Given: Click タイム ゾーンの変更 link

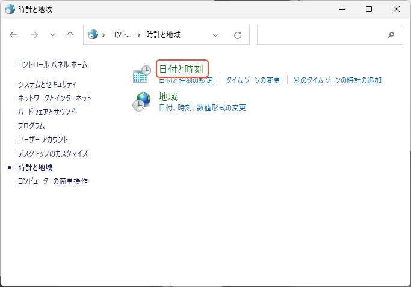Looking at the screenshot, I should (253, 80).
